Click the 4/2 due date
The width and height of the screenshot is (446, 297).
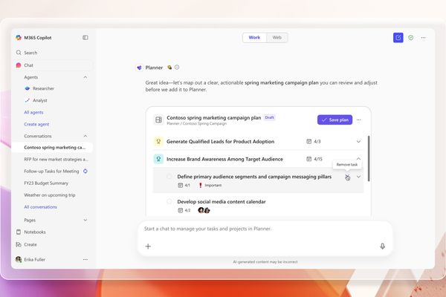click(x=184, y=210)
